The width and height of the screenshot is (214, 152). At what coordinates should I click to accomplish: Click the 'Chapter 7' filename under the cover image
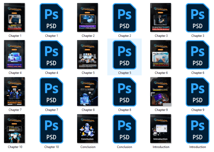(x=15, y=110)
